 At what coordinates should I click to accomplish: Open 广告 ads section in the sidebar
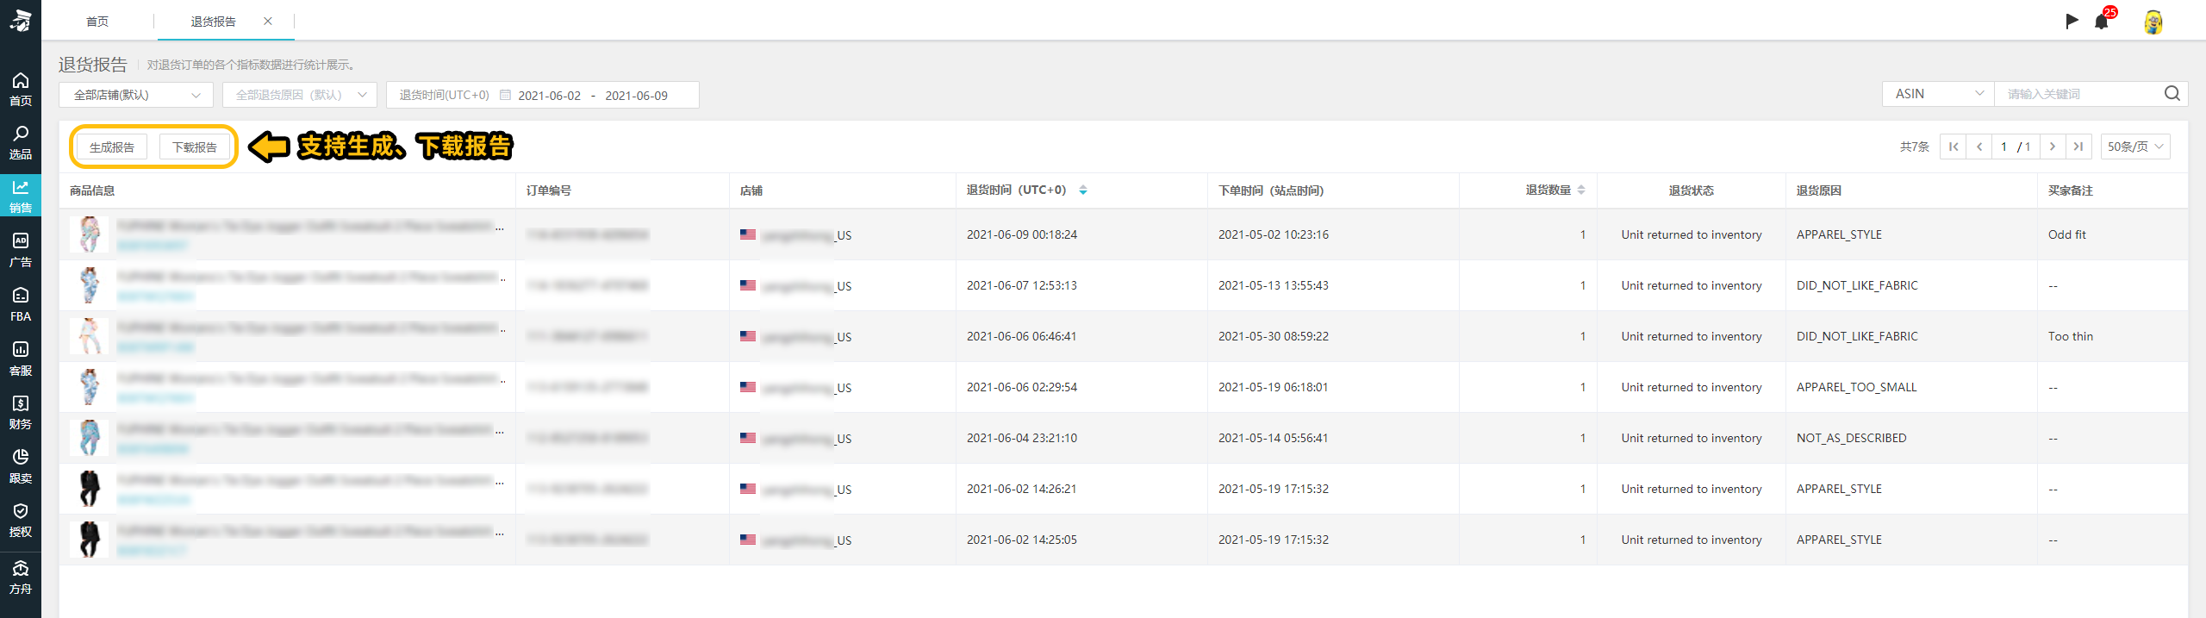point(21,251)
